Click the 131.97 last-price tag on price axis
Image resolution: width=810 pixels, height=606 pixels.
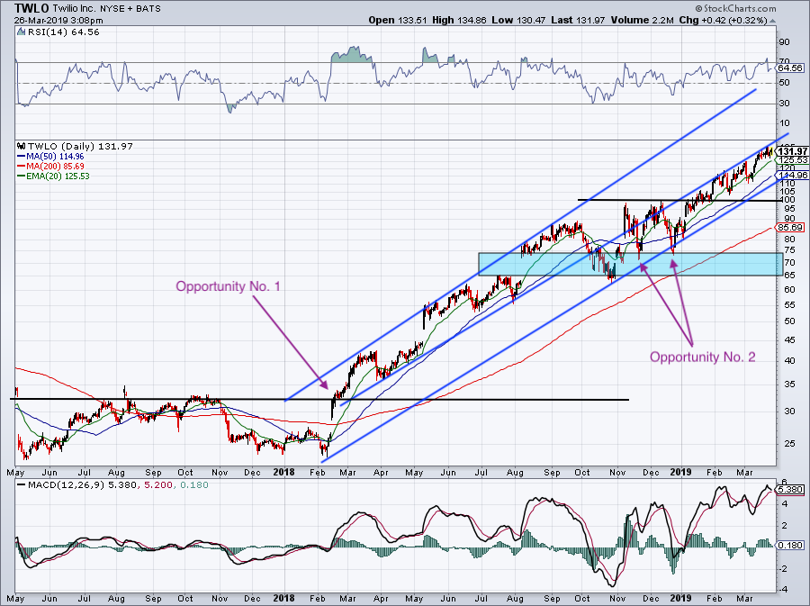pyautogui.click(x=792, y=151)
